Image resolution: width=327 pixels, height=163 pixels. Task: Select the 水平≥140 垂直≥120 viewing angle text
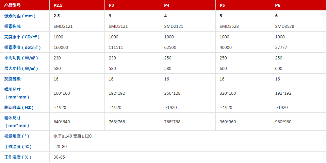pyautogui.click(x=72, y=136)
